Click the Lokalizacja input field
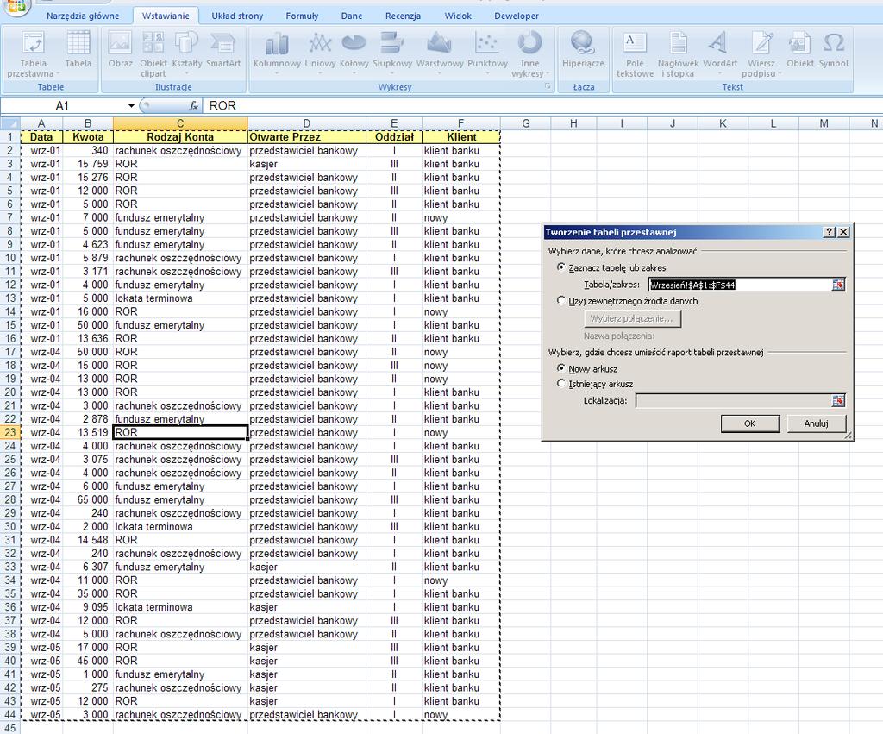The height and width of the screenshot is (734, 883). [733, 400]
